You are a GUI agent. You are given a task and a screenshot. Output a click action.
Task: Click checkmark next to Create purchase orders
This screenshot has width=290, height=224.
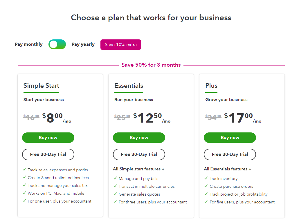coord(206,186)
